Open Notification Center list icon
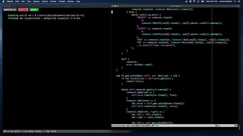This screenshot has width=243, height=136. click(x=239, y=2)
